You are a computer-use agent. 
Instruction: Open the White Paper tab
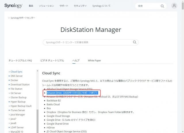click(94, 60)
